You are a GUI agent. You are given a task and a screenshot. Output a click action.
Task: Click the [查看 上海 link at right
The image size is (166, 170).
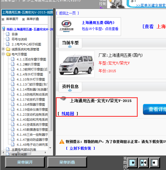[x=154, y=26]
